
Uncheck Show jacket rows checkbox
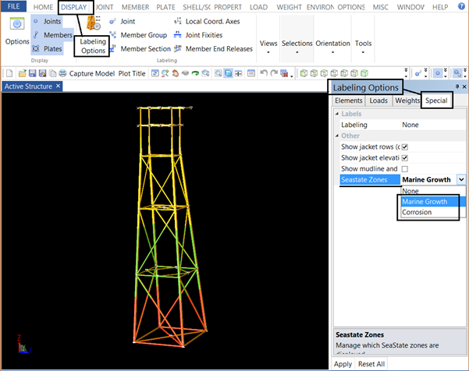pos(404,147)
